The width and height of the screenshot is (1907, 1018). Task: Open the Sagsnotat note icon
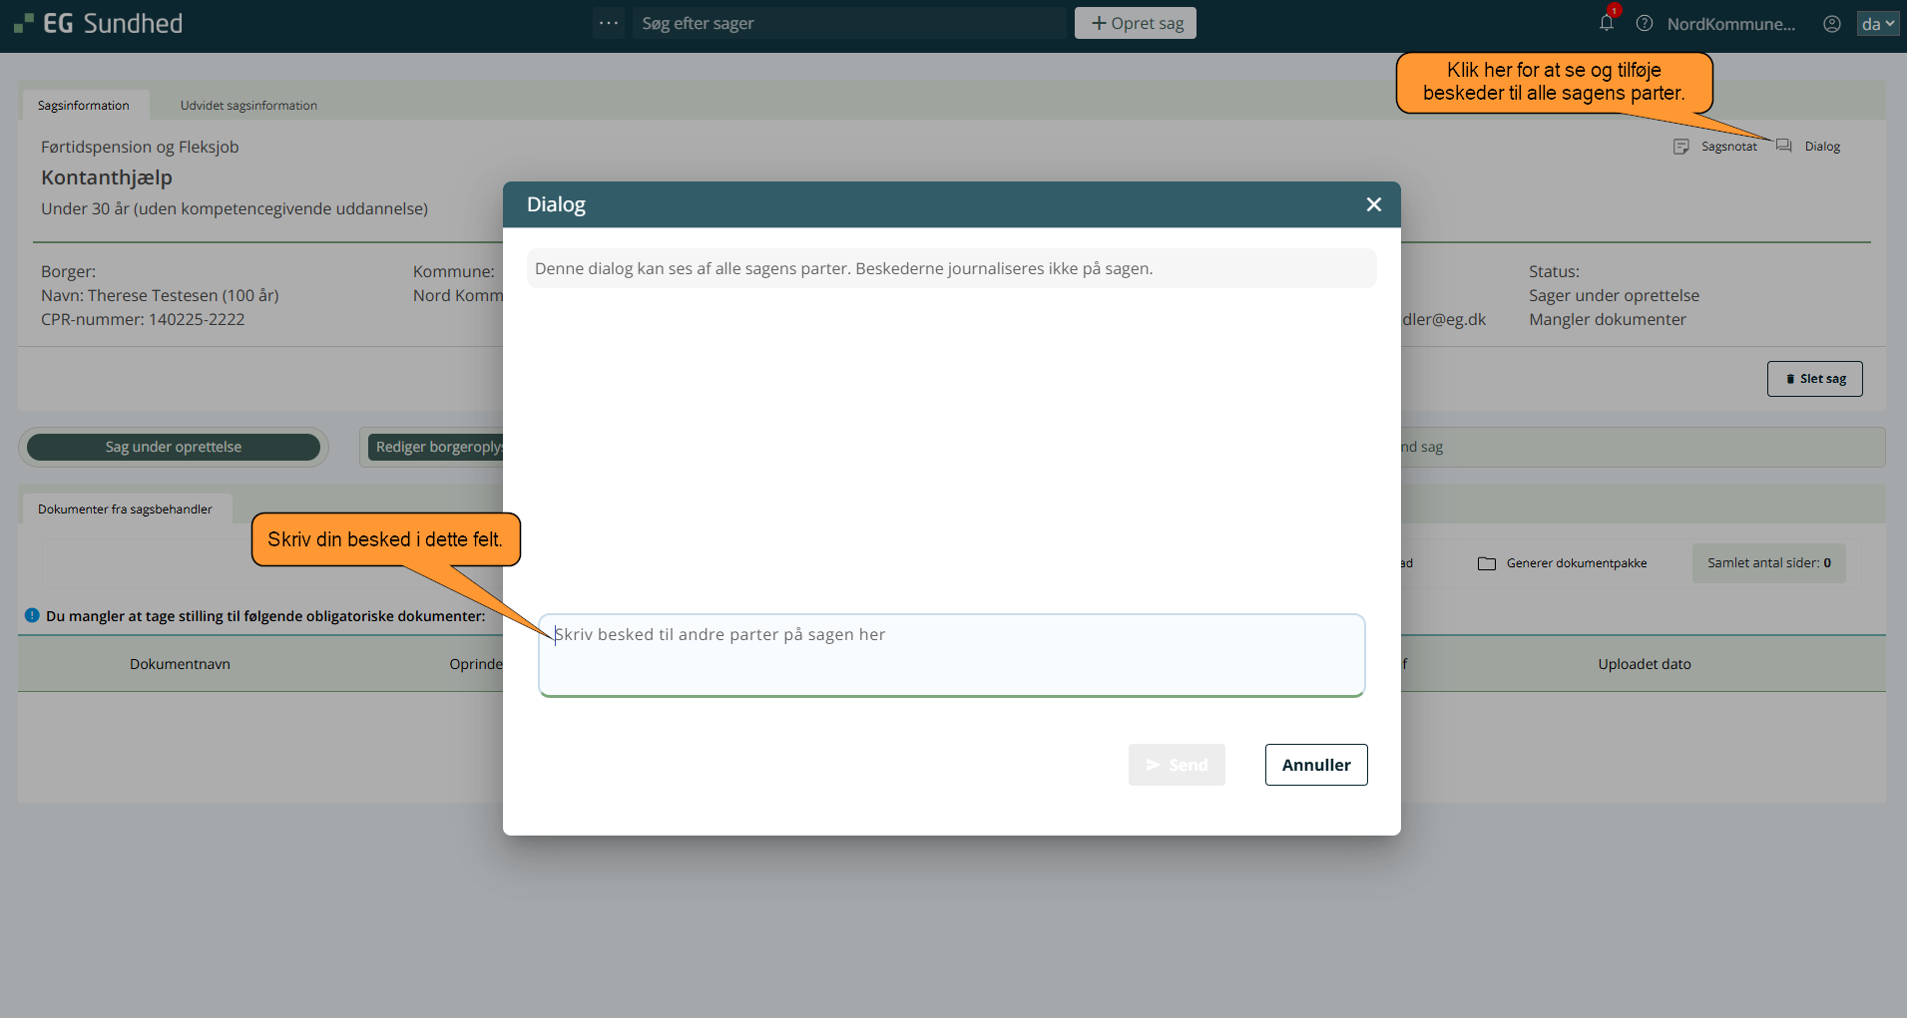click(1681, 147)
